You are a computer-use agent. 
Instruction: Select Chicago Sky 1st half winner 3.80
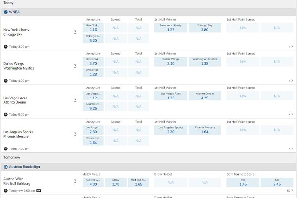205,28
